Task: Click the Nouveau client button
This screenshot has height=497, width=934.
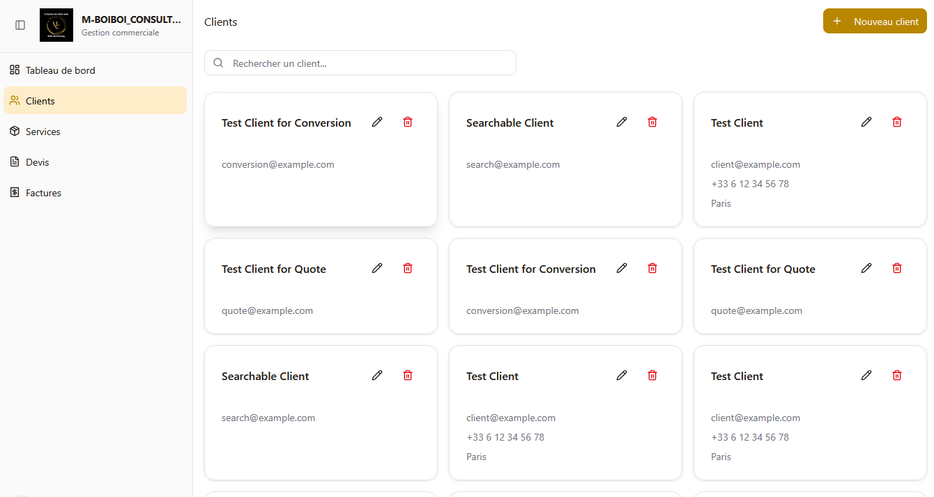Action: click(x=875, y=22)
